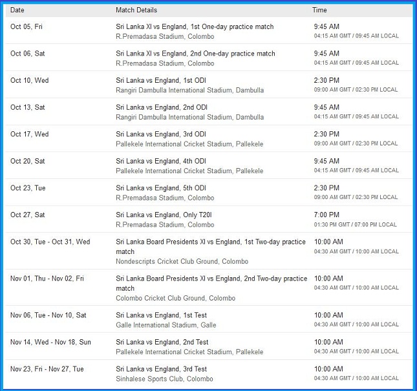Click the Time column header
This screenshot has height=391, width=417.
[319, 10]
